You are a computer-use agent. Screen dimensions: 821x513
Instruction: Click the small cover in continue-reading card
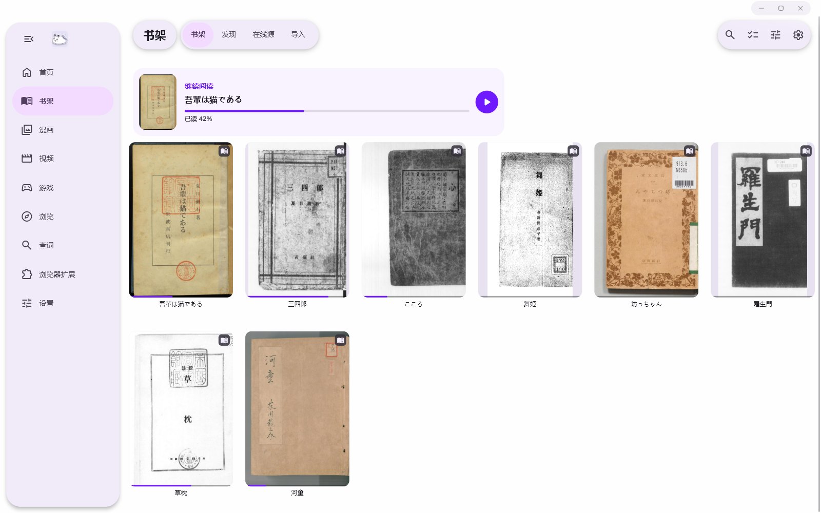(158, 102)
